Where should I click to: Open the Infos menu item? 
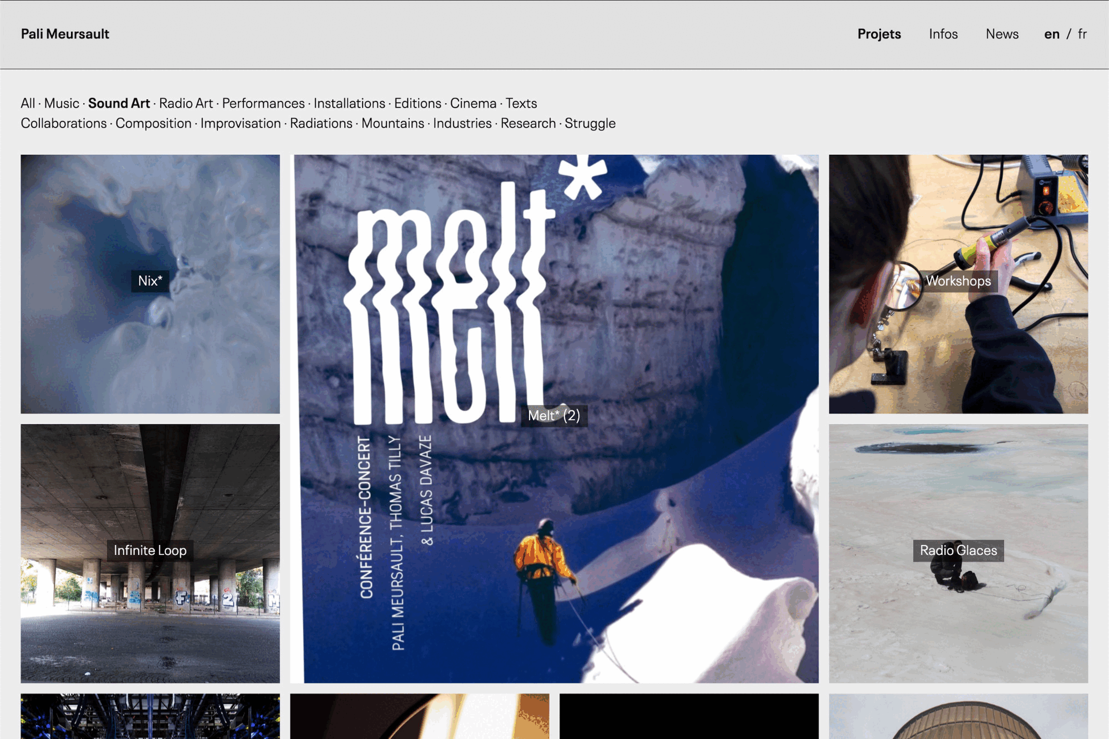(943, 34)
